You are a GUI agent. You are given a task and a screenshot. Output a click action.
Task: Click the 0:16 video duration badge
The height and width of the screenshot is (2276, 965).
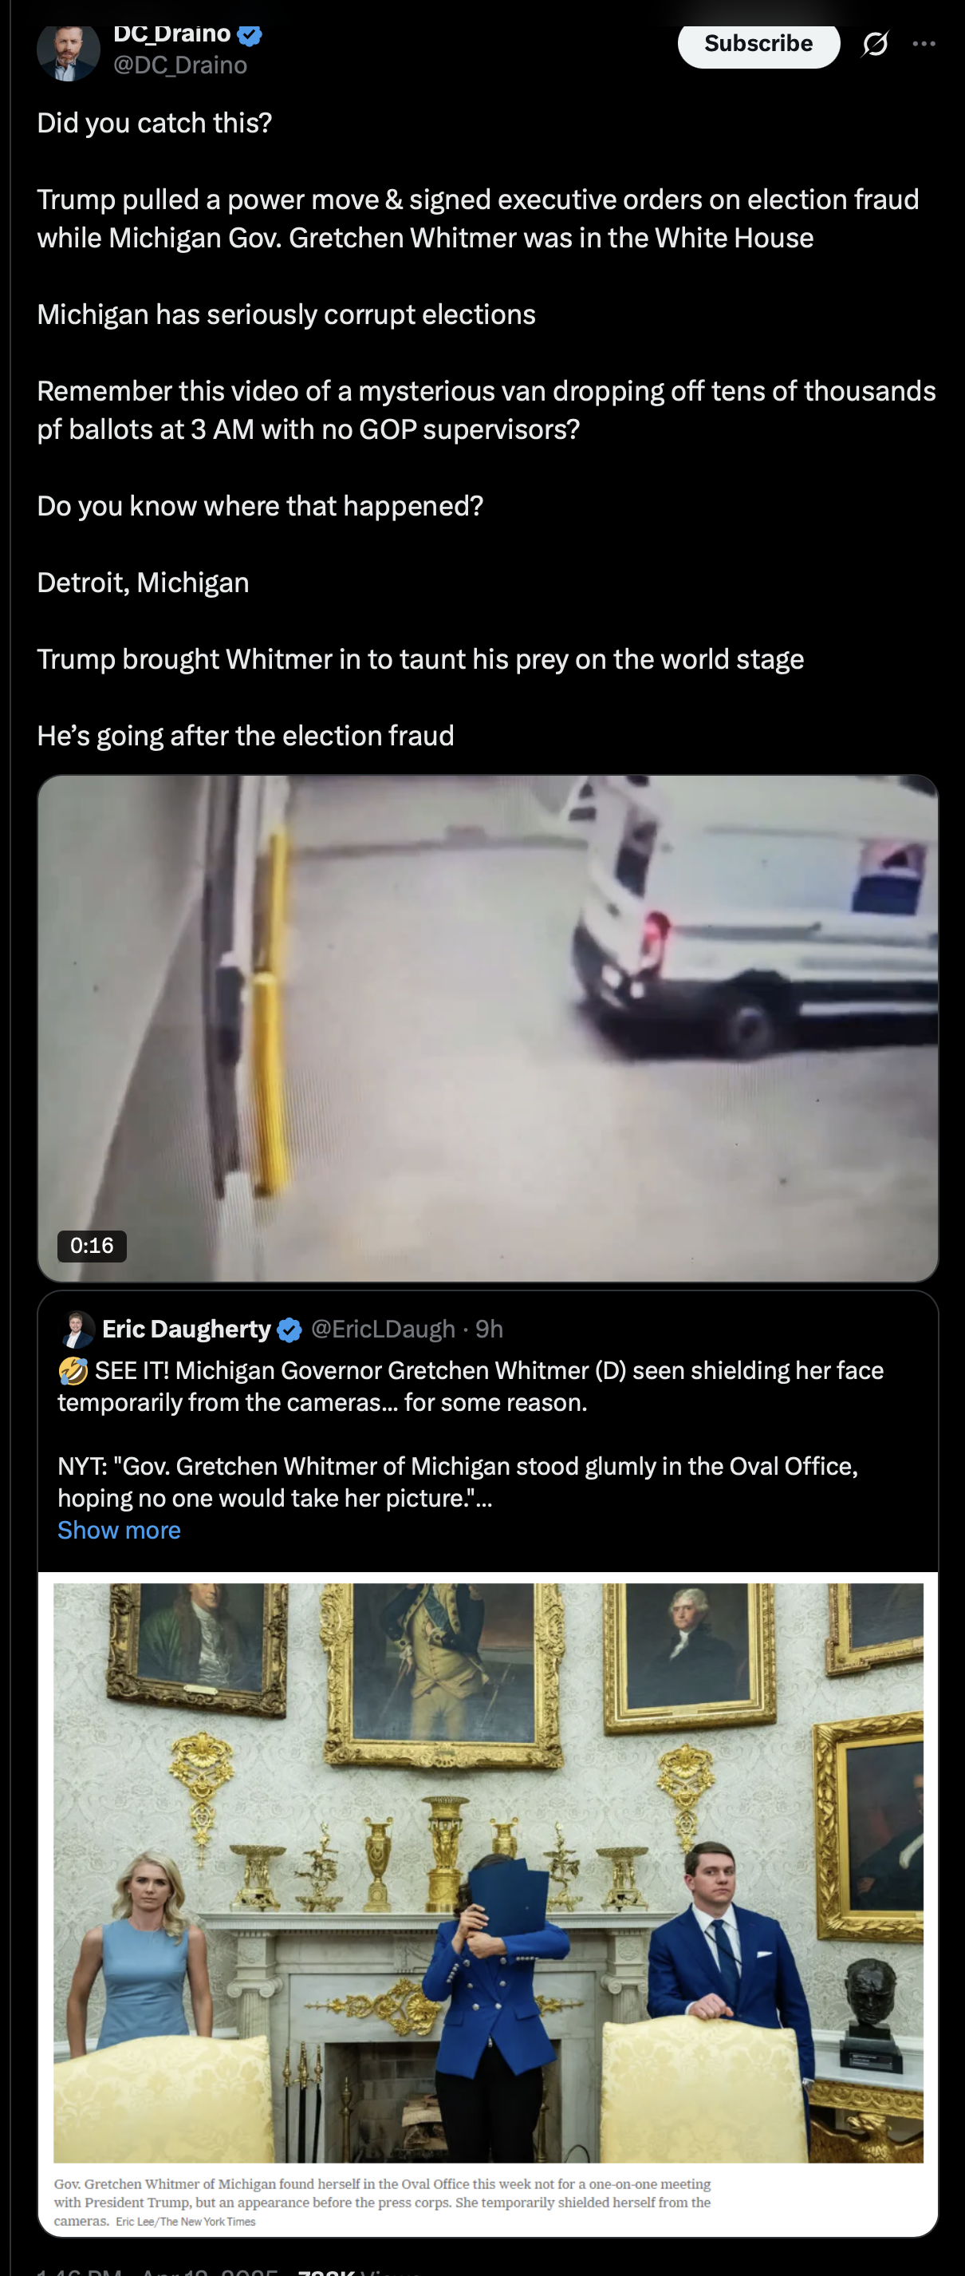[x=92, y=1246]
